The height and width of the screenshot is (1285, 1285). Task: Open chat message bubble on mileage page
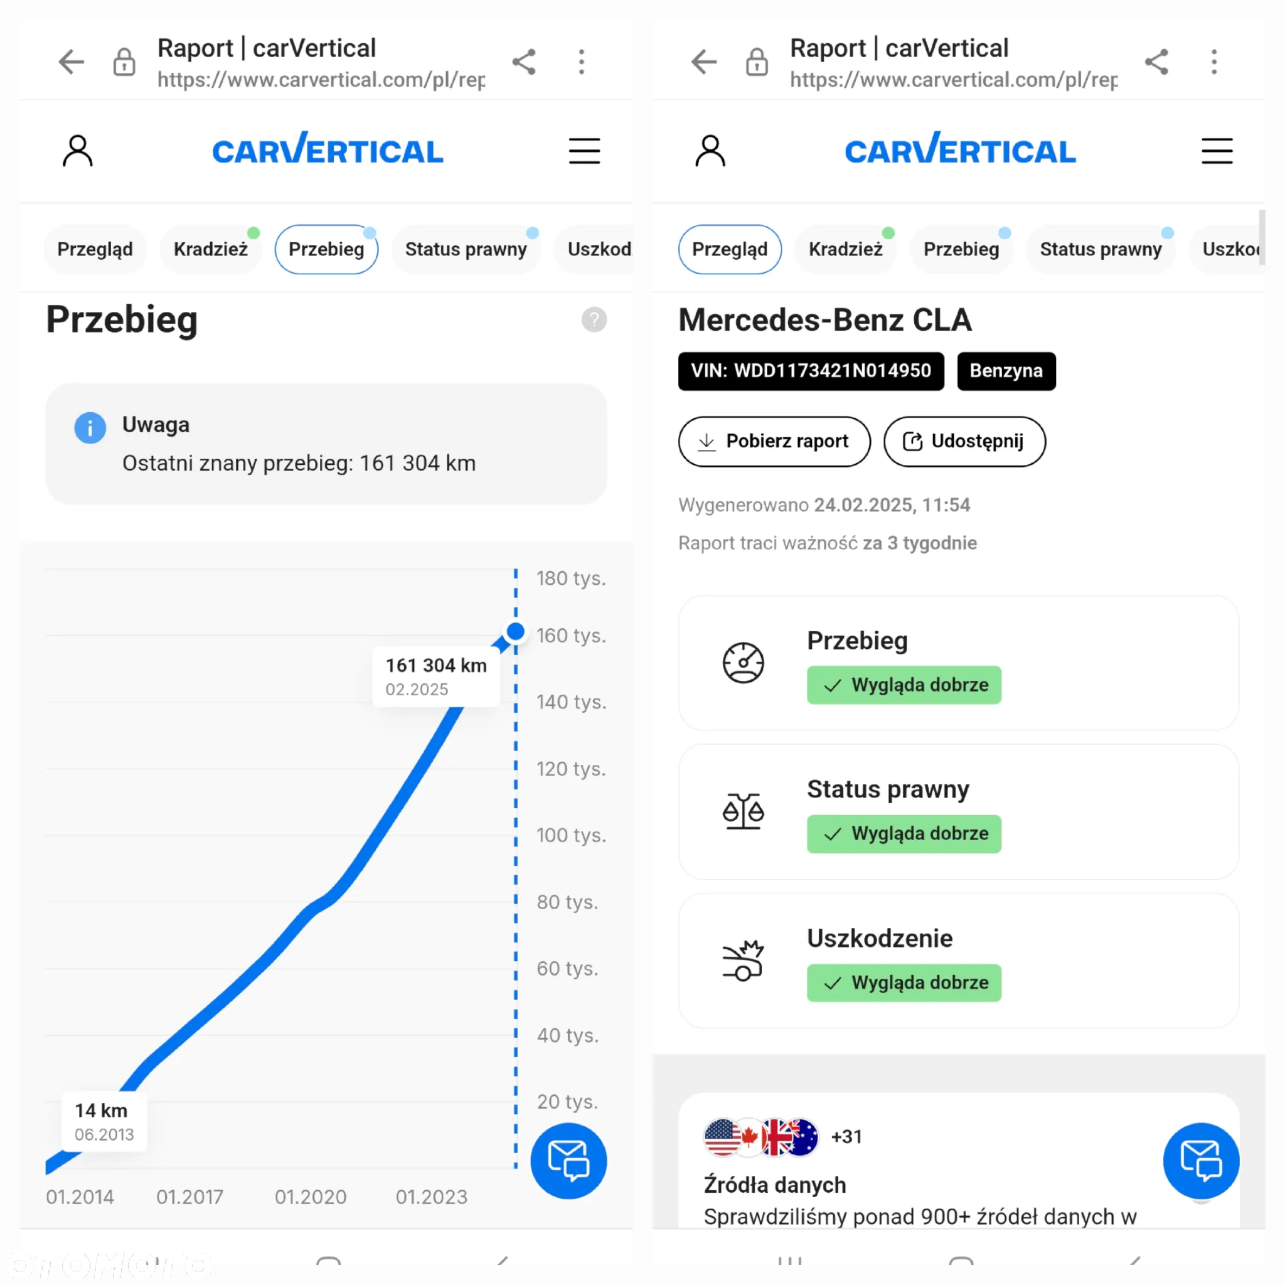point(568,1161)
